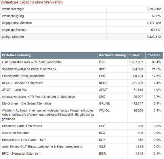Select the FPÖ vote count 660.224

(137, 76)
